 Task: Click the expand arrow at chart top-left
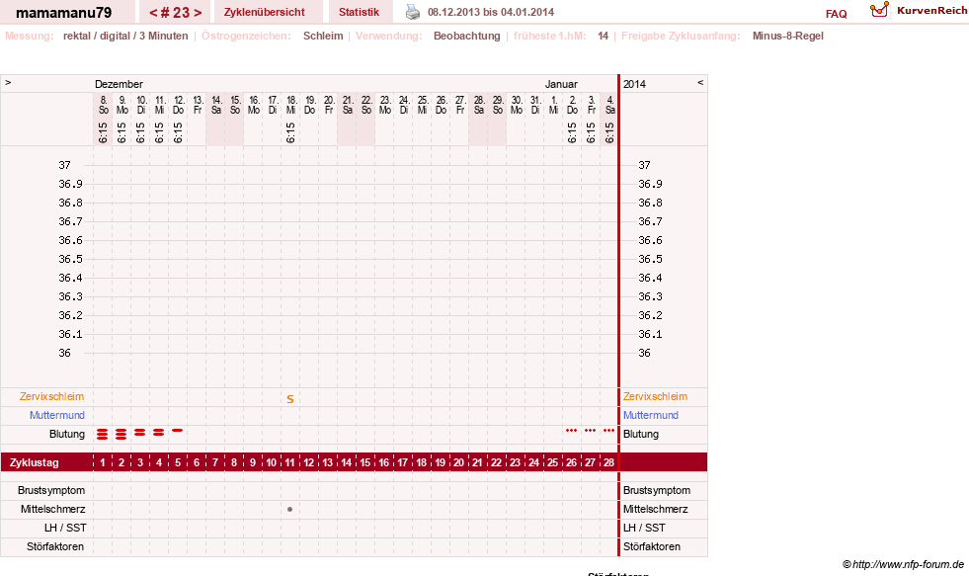click(x=8, y=82)
